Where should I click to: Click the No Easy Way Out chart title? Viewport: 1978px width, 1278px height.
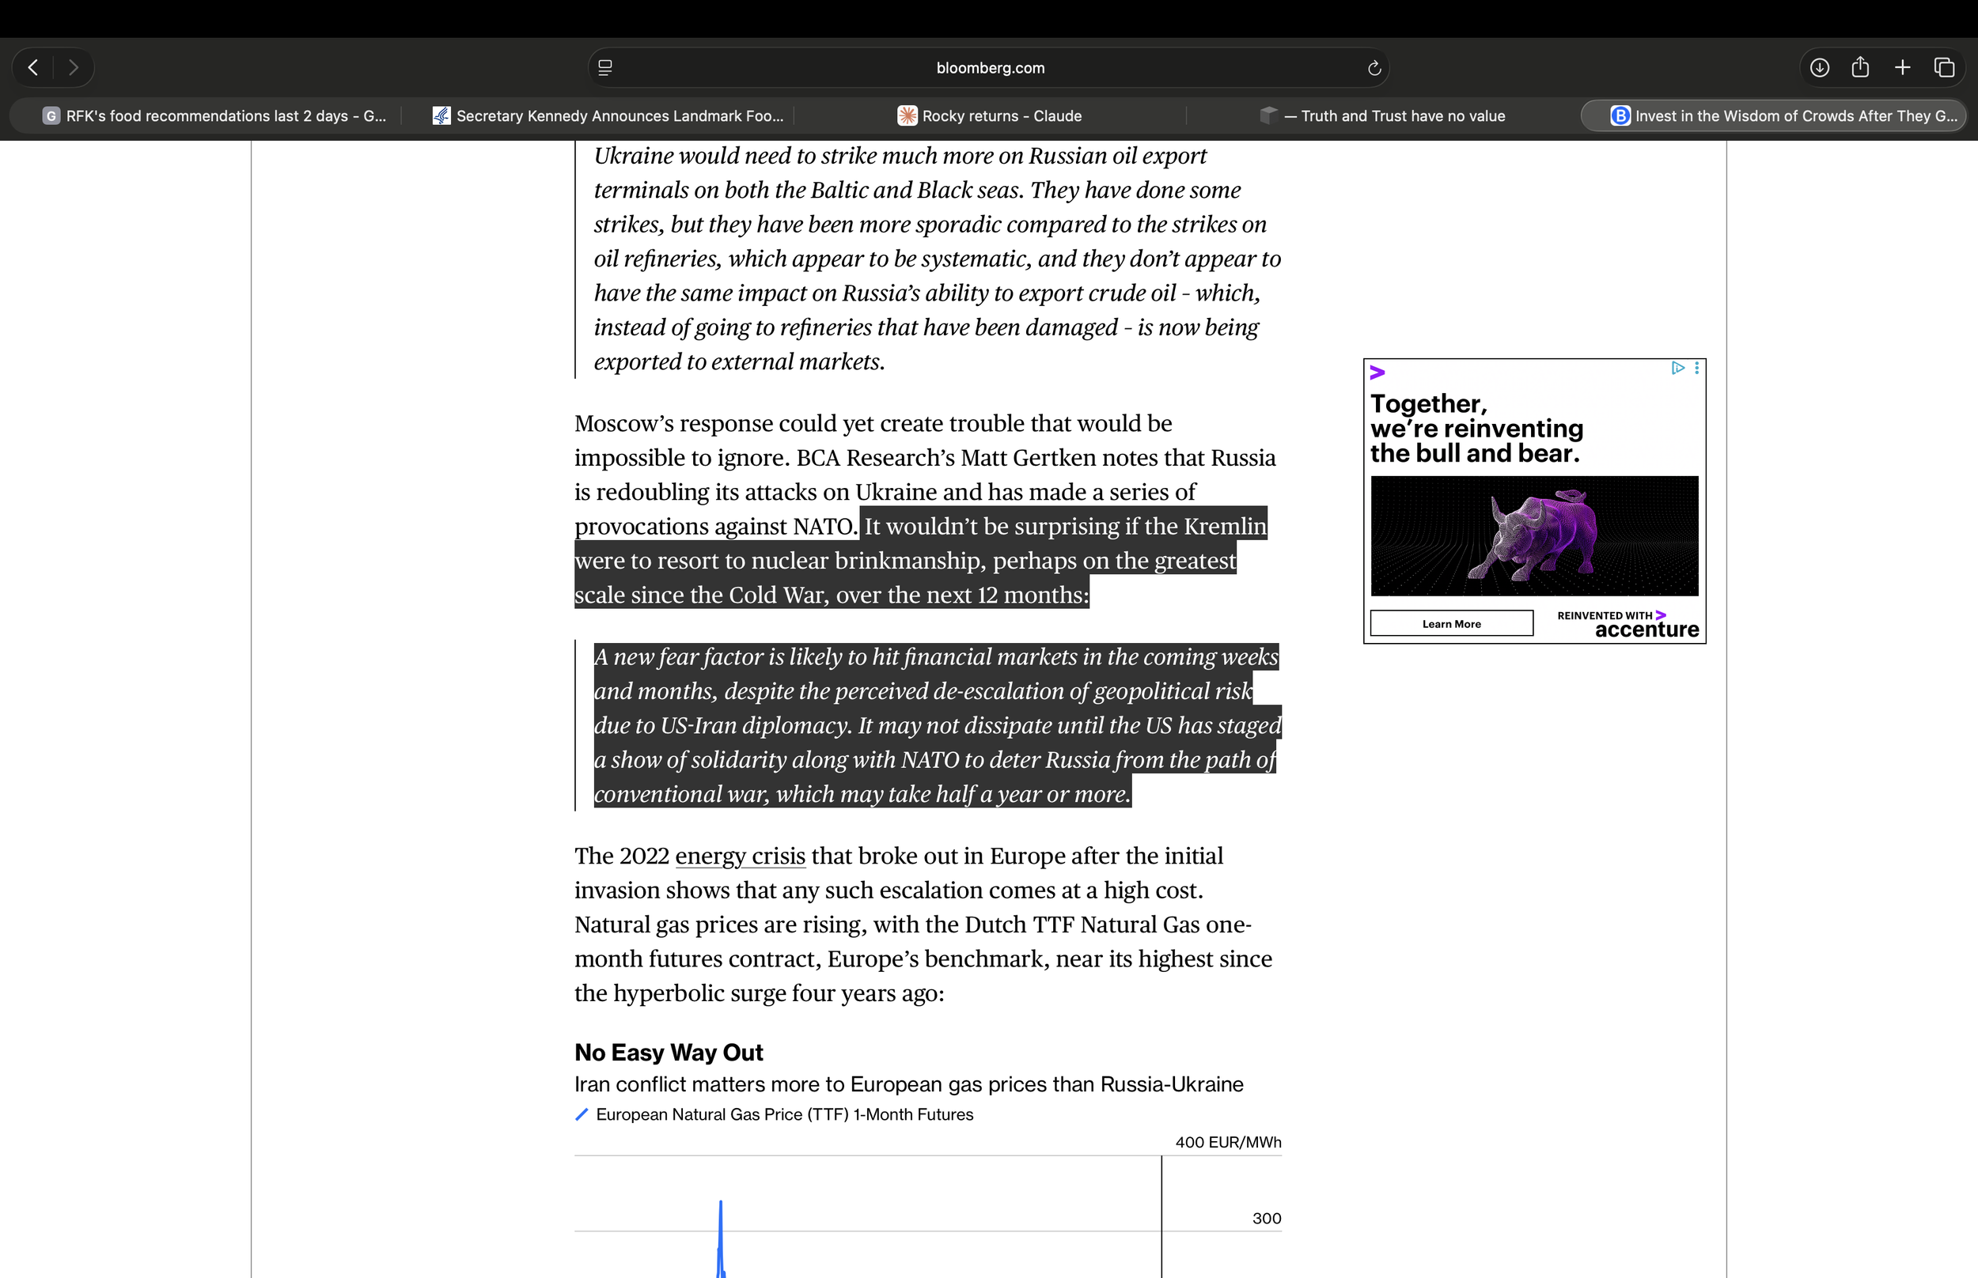(x=669, y=1053)
